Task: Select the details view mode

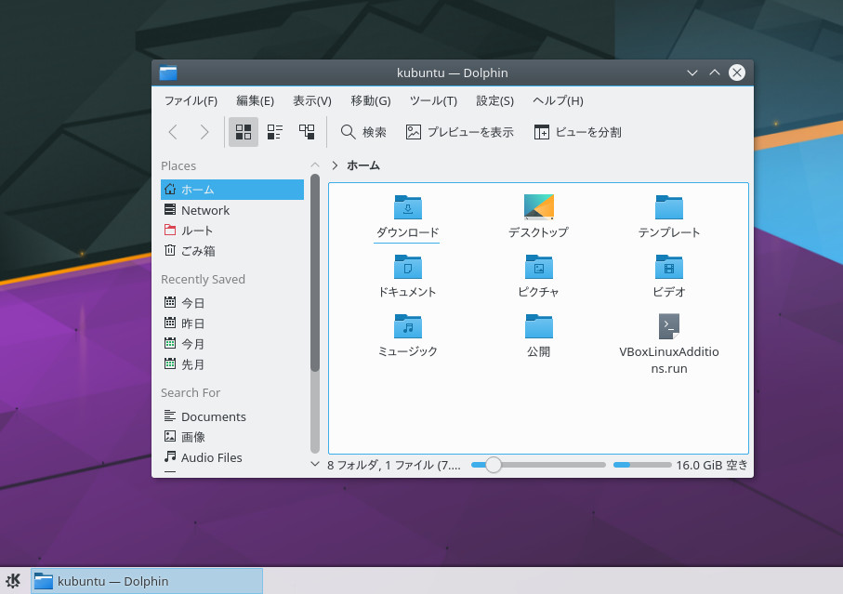Action: (306, 131)
